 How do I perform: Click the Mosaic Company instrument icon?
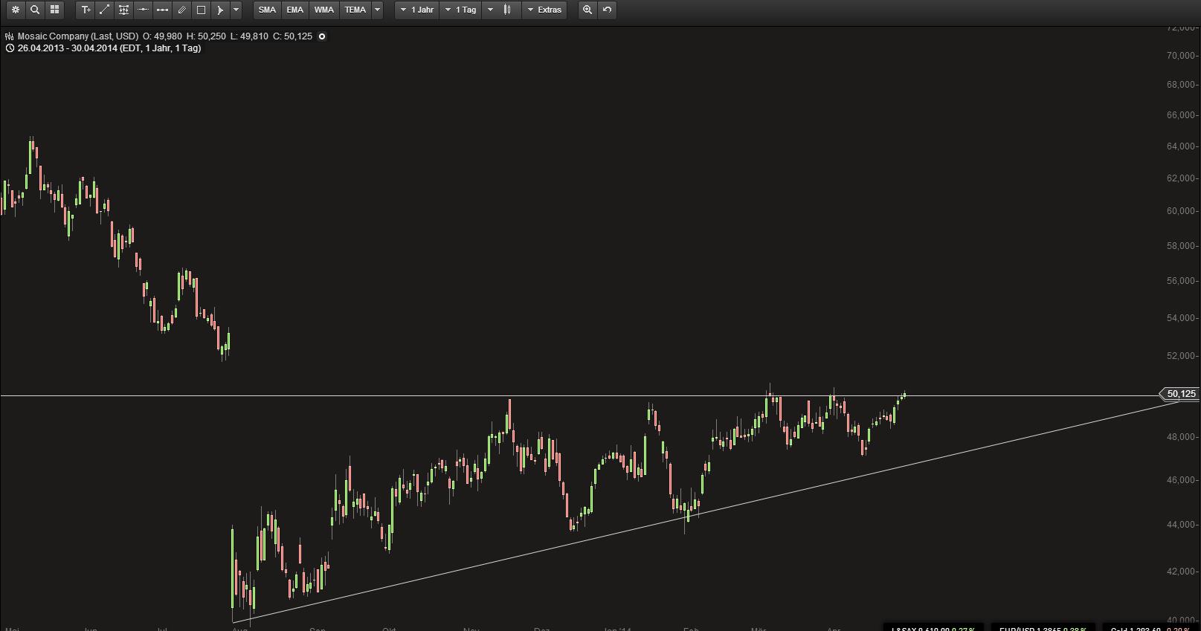pyautogui.click(x=9, y=36)
